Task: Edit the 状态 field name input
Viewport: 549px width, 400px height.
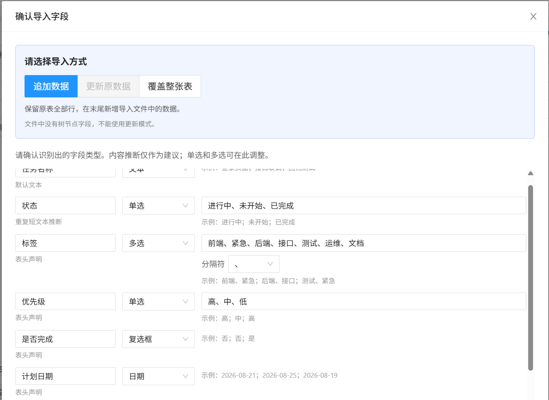Action: click(x=65, y=206)
